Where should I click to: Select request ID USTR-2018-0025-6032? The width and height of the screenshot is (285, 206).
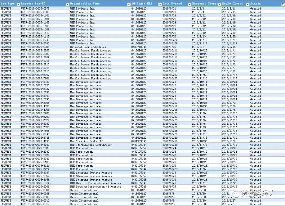(35, 124)
